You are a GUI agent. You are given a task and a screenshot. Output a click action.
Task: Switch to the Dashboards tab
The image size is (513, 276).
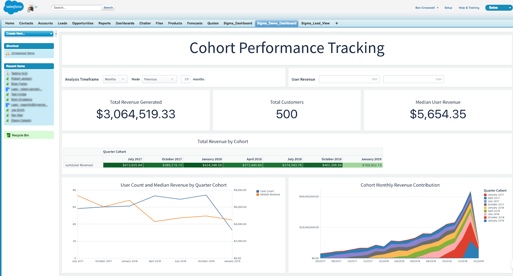tap(125, 23)
